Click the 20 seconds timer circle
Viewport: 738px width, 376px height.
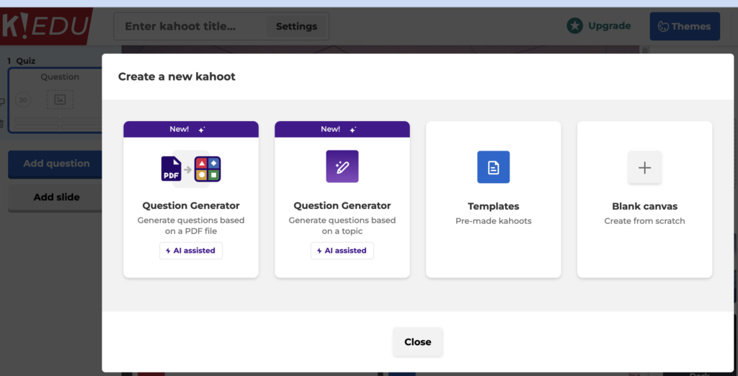[22, 100]
